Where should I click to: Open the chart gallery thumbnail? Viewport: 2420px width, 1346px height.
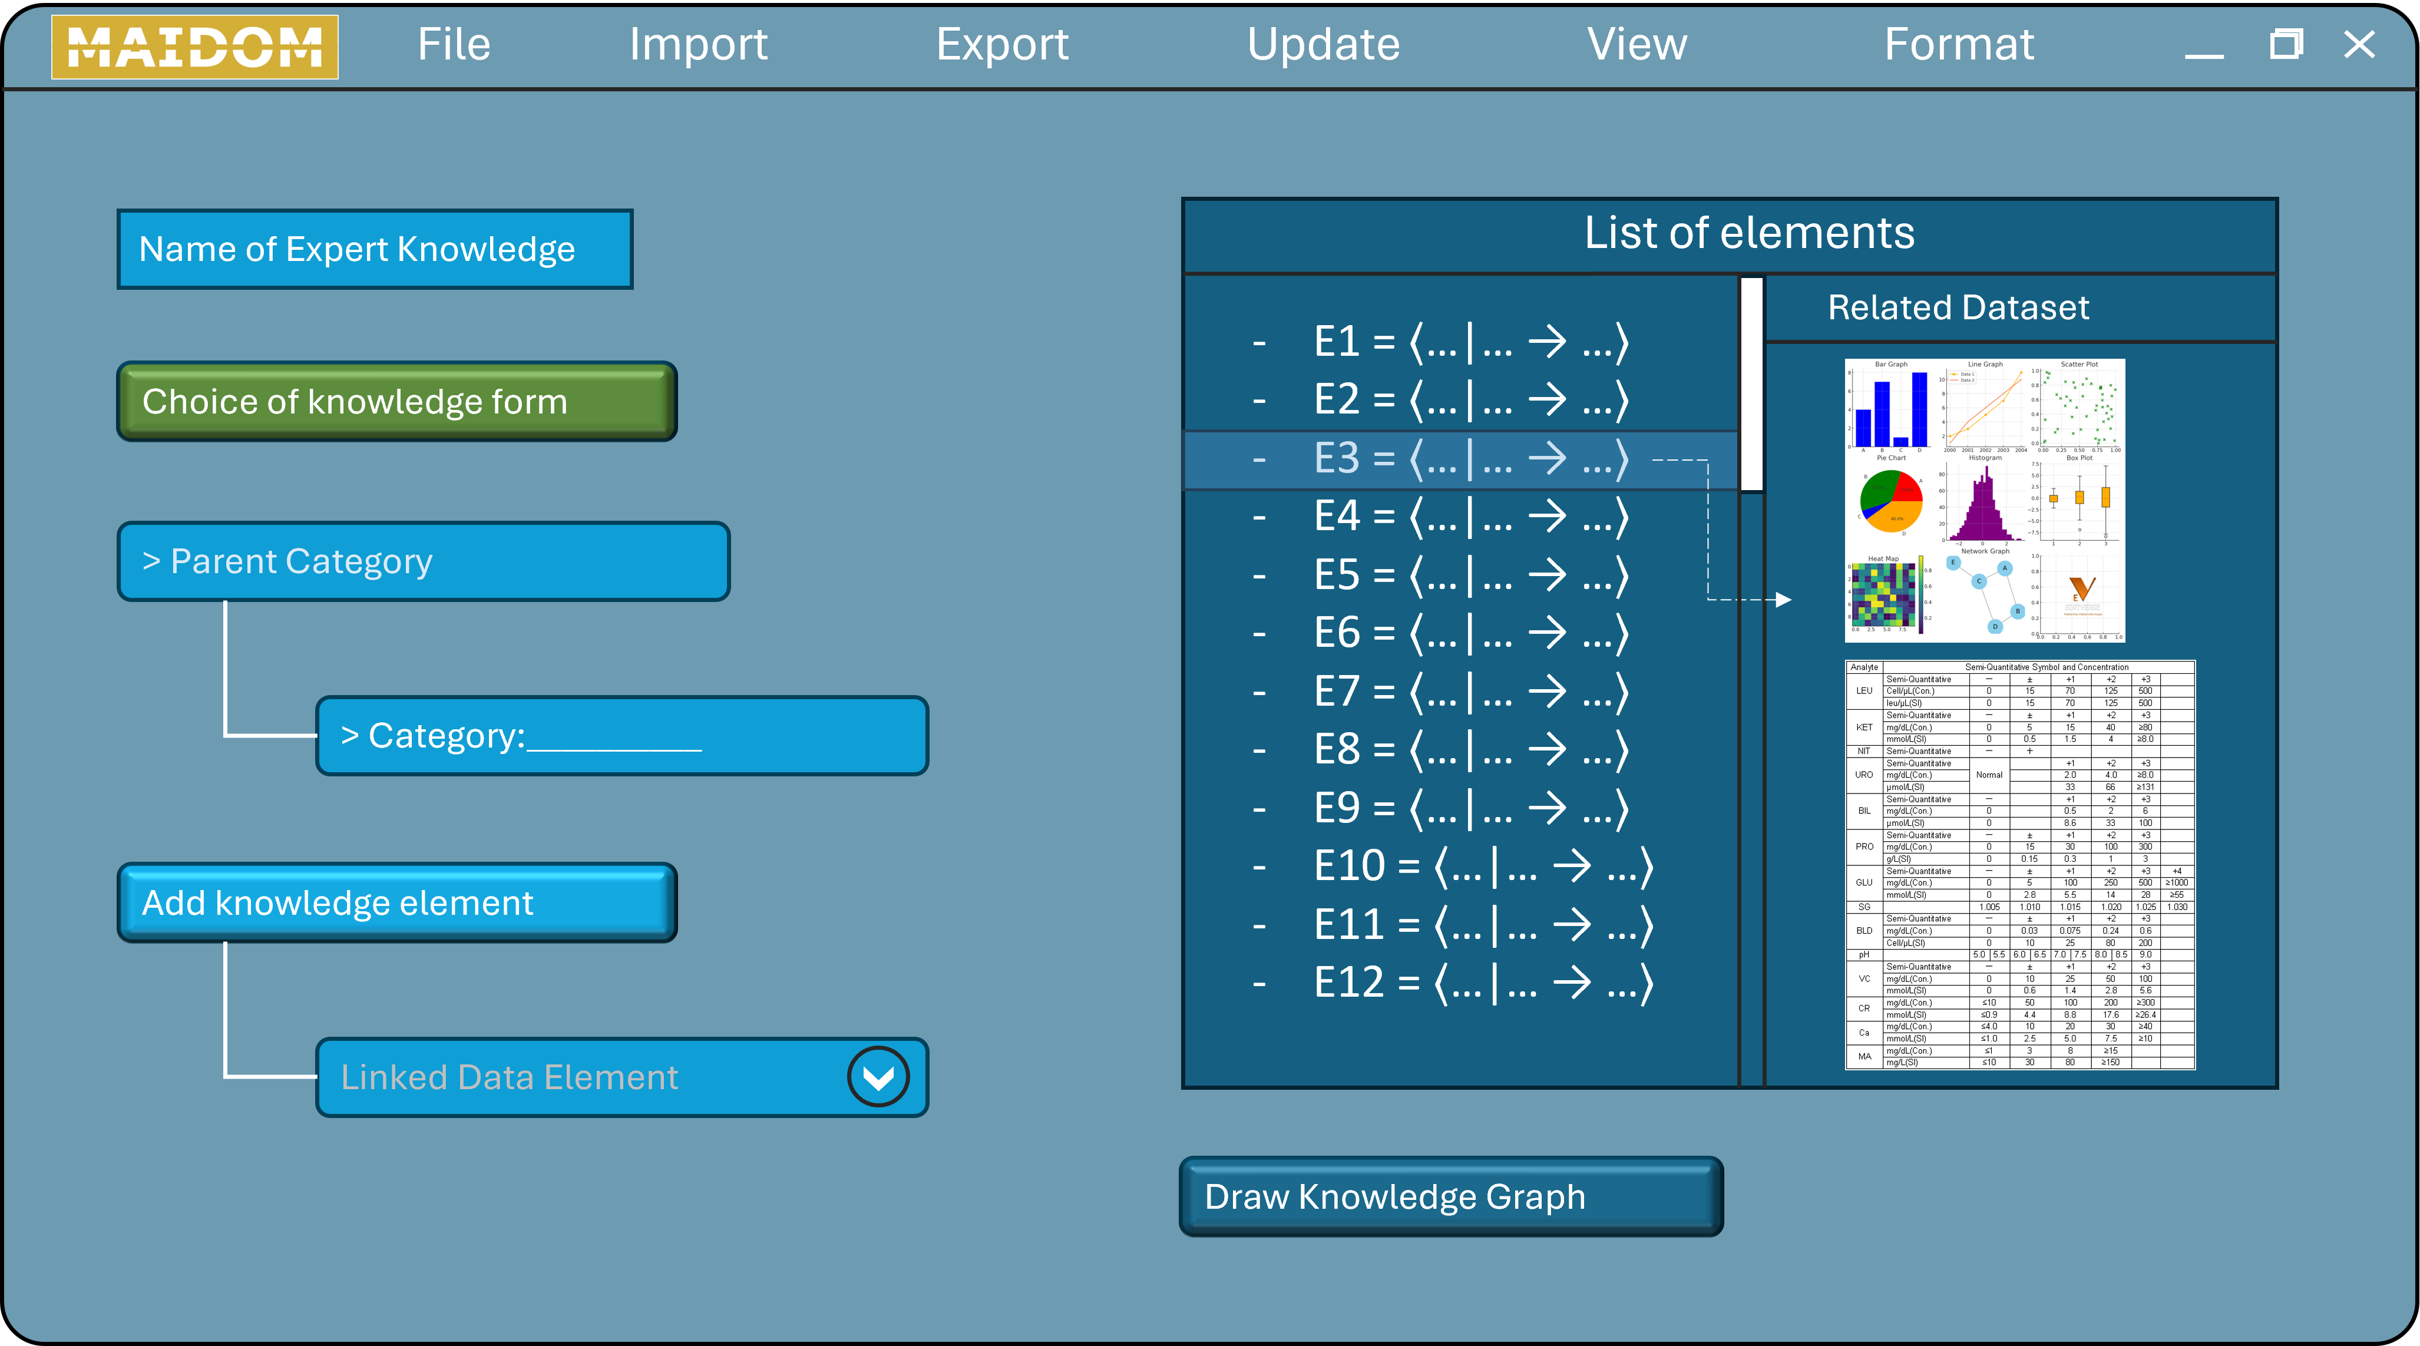point(1984,501)
